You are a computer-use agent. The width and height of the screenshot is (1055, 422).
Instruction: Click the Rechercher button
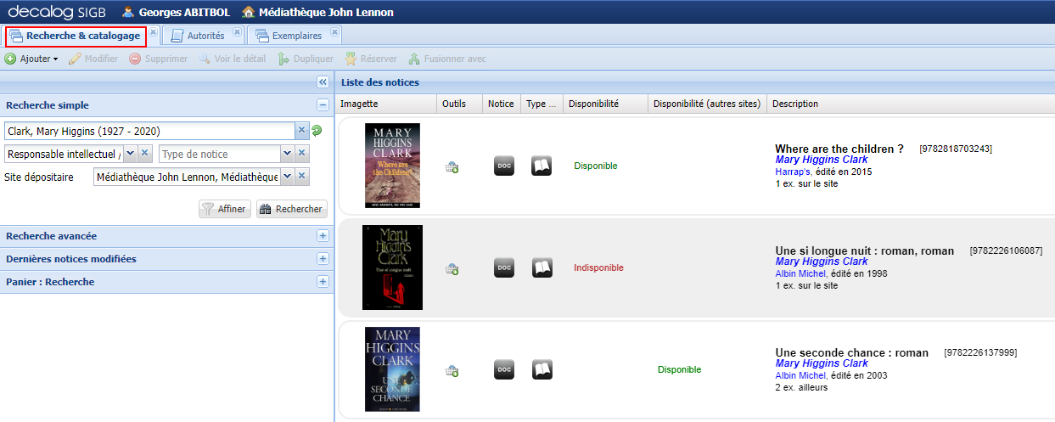292,209
